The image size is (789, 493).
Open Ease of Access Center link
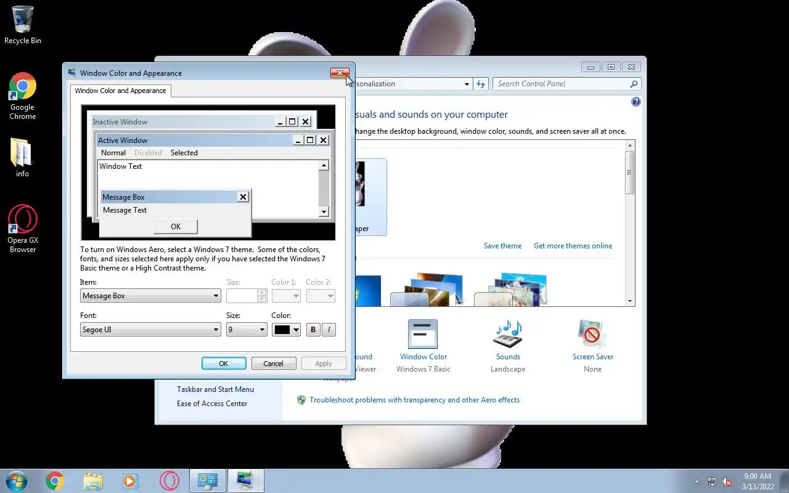[x=212, y=404]
